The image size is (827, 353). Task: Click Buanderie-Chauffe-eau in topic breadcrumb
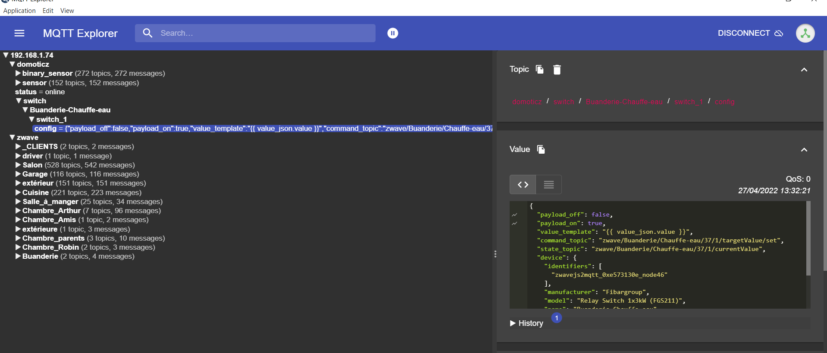pos(624,102)
